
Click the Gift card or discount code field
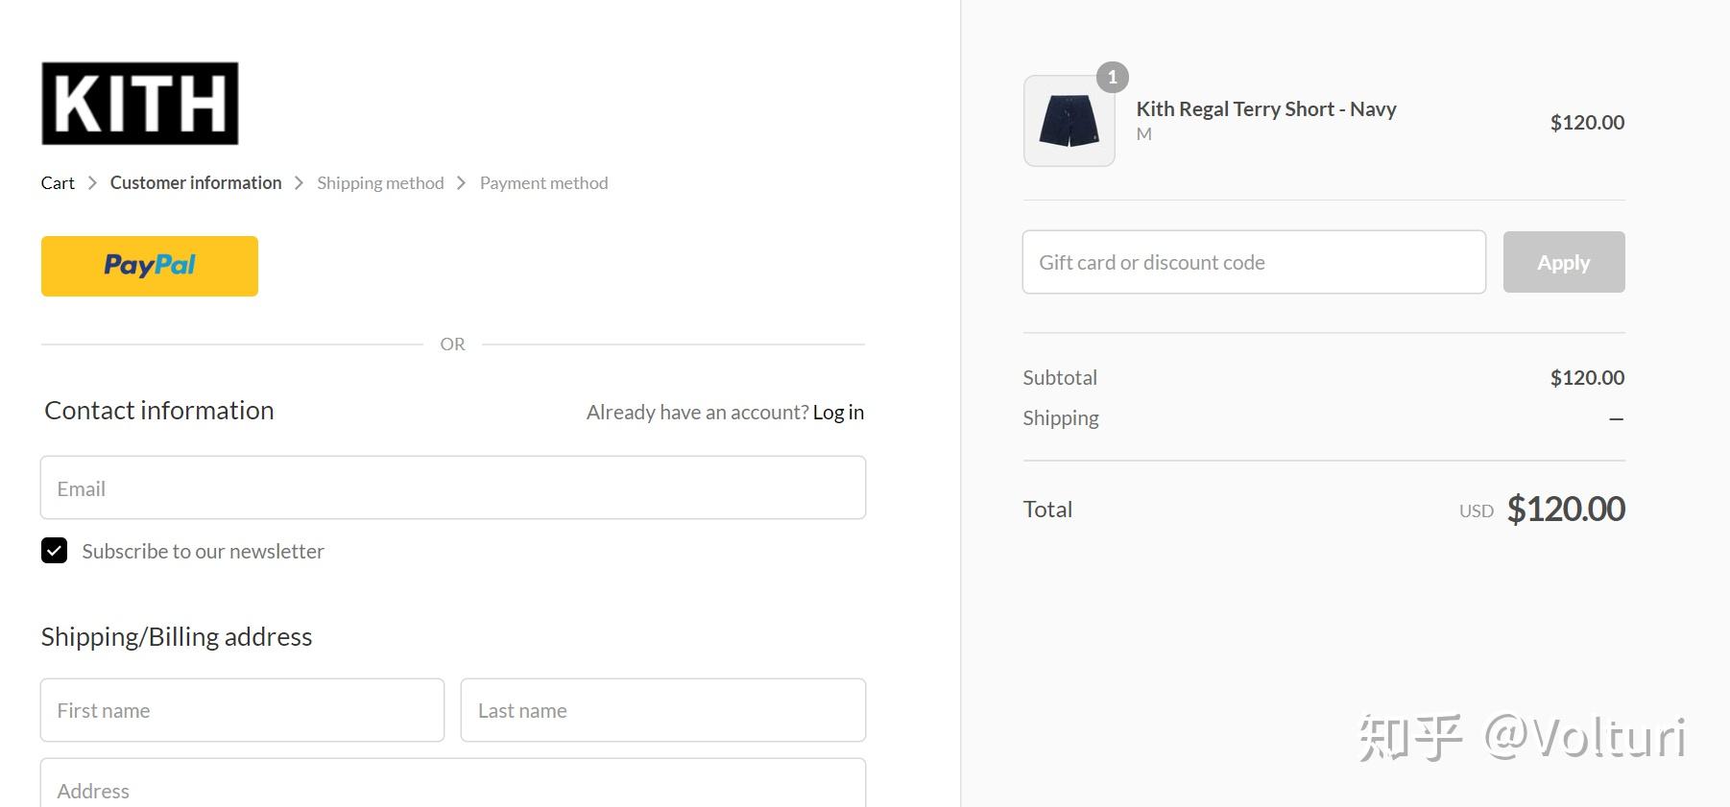(x=1254, y=262)
